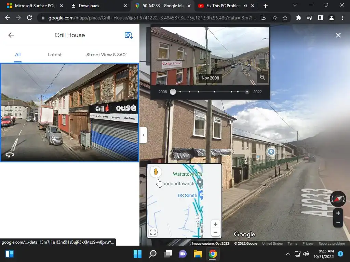This screenshot has height=262, width=350.
Task: Zoom out the Street View image
Action: [x=338, y=222]
